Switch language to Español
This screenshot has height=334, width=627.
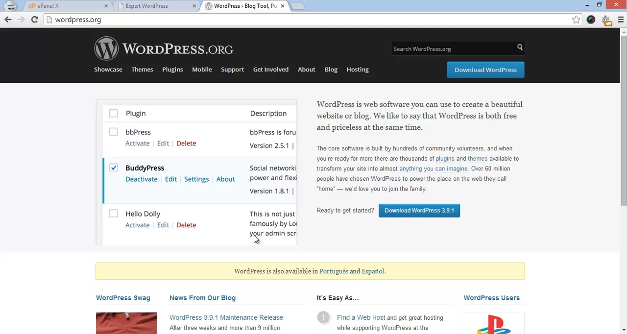point(373,271)
